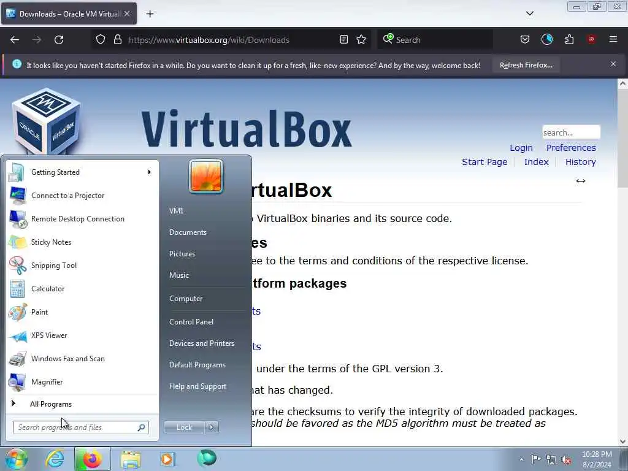Go to Start Page link
The height and width of the screenshot is (471, 628).
pyautogui.click(x=484, y=162)
